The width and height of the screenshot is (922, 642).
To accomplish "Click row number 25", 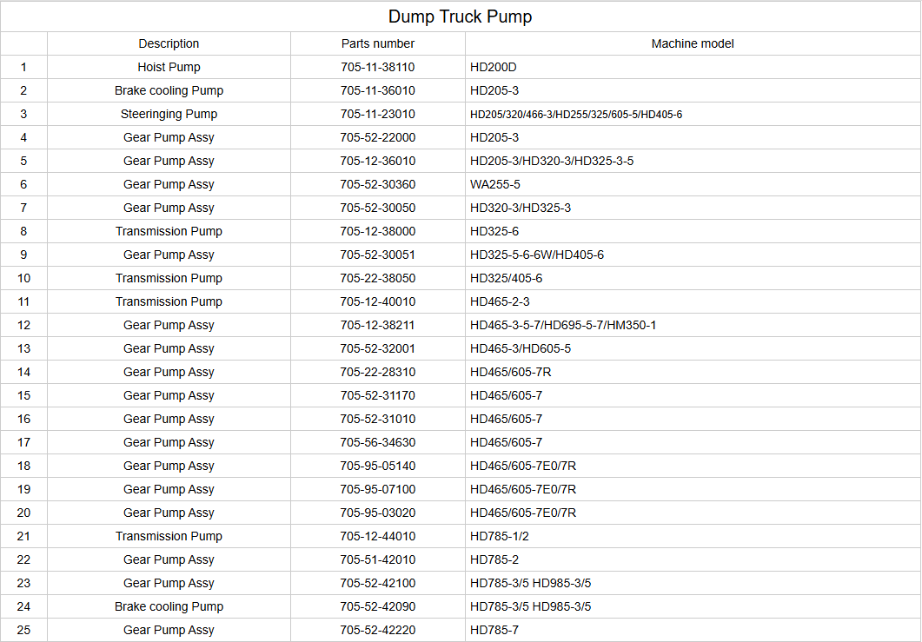I will click(x=23, y=632).
